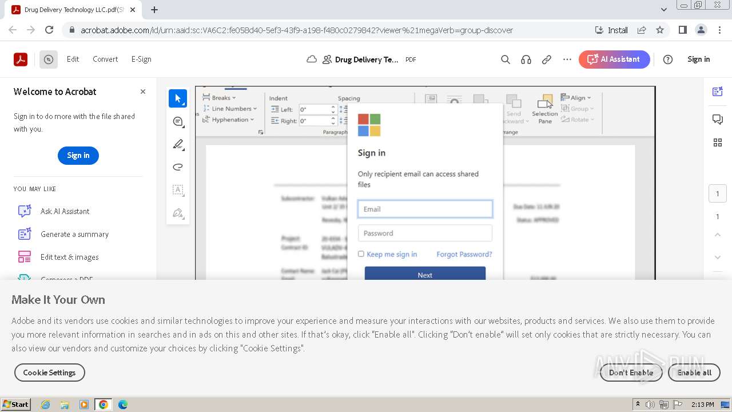
Task: Select the add text box tool
Action: tap(178, 190)
